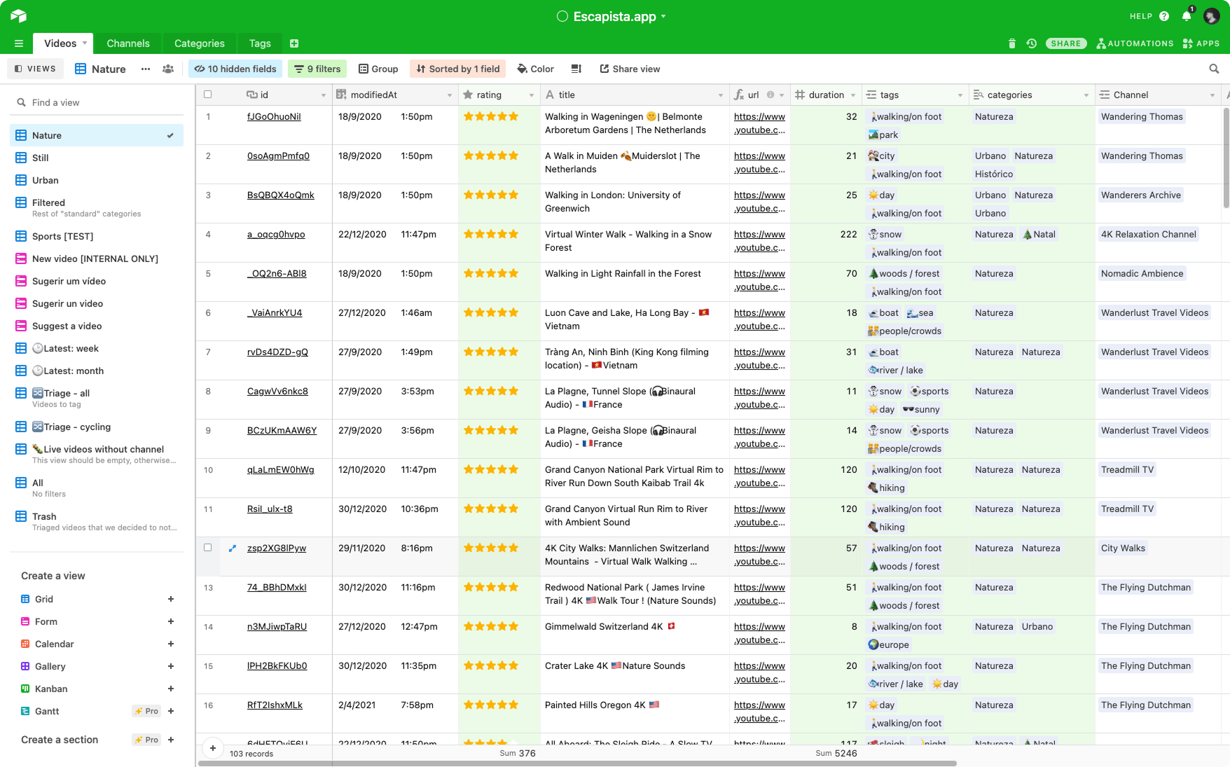This screenshot has height=767, width=1230.
Task: Toggle the select-all rows checkbox
Action: (x=207, y=95)
